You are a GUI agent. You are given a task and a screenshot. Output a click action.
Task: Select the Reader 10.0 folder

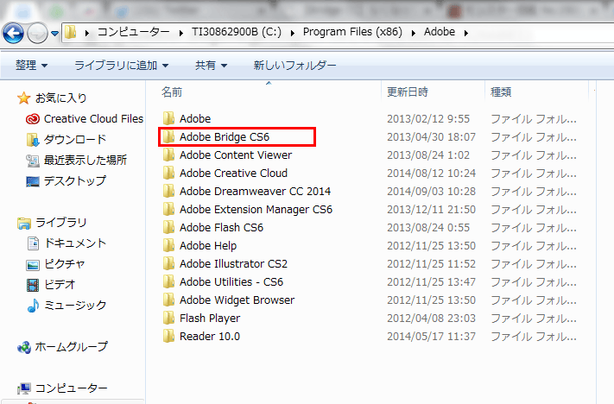pos(210,337)
